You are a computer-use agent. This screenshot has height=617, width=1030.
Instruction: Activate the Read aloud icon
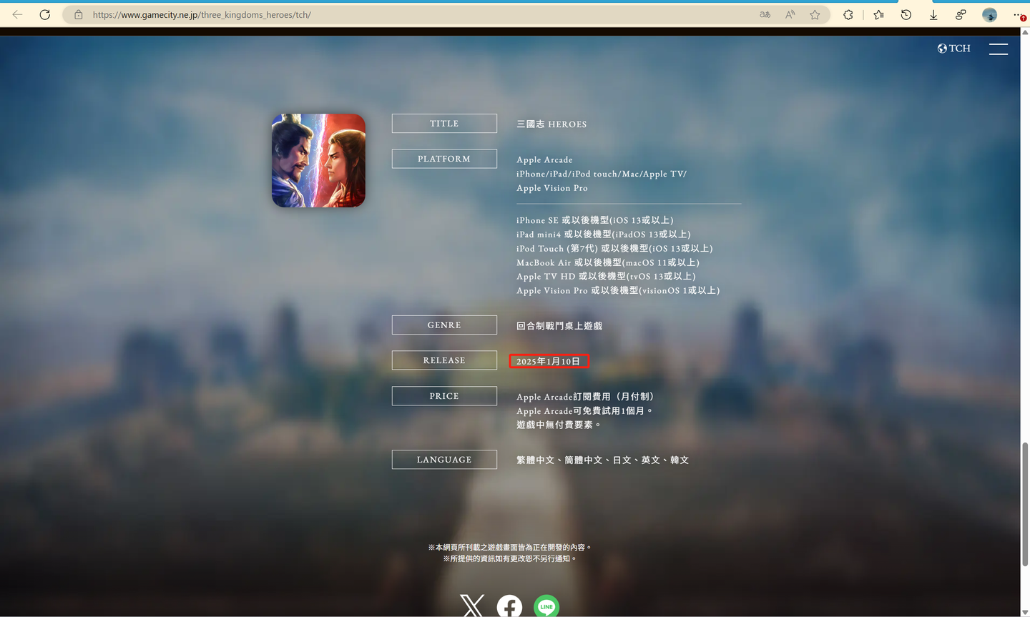790,14
